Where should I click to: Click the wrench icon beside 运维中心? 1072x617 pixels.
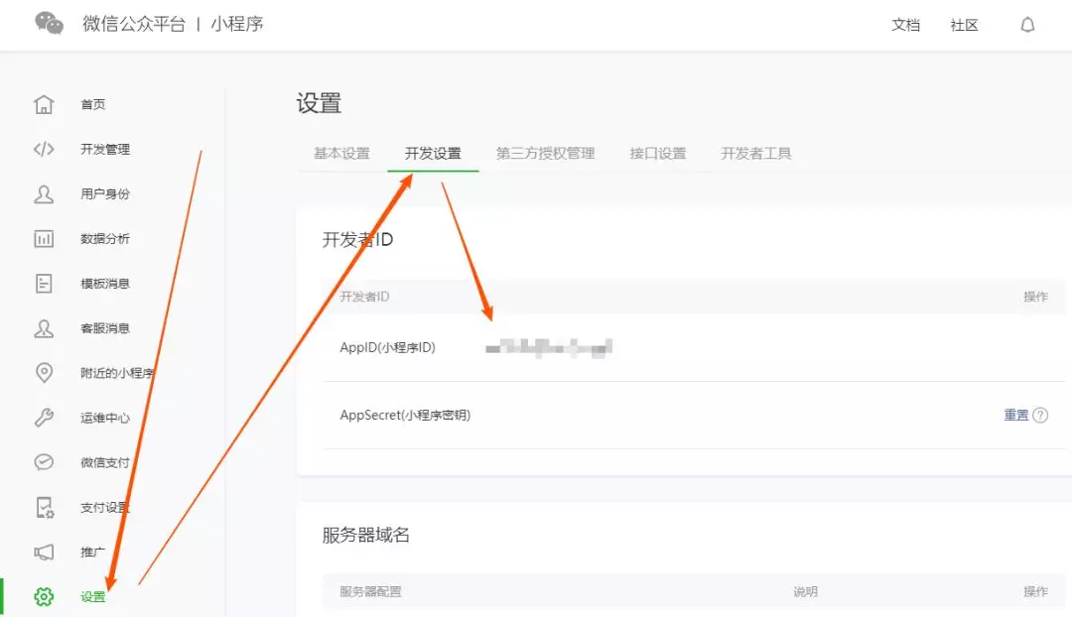click(x=44, y=418)
